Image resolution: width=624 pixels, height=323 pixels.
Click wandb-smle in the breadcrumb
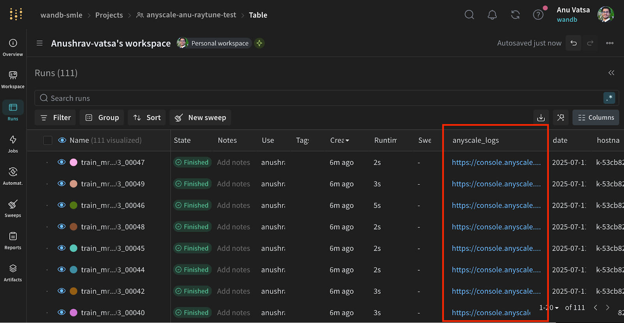[61, 15]
